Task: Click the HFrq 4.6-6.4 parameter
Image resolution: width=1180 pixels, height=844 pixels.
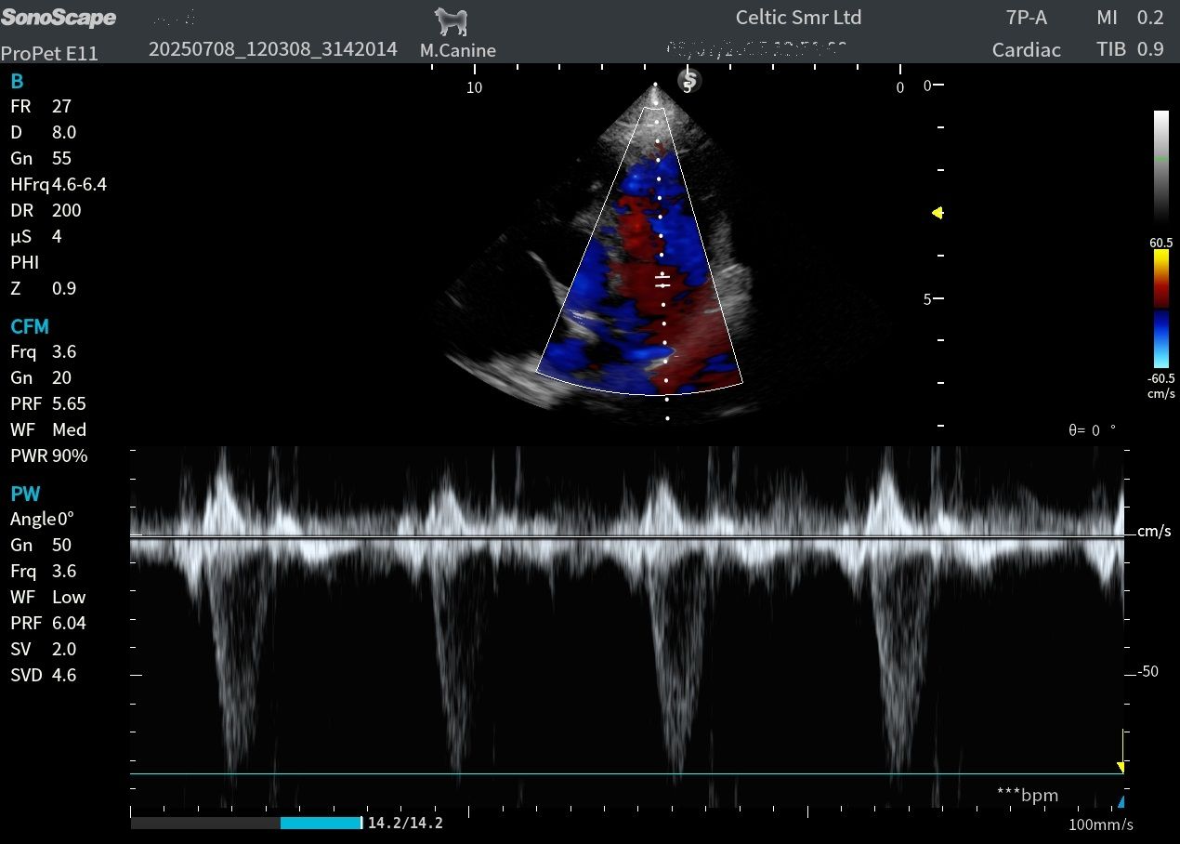Action: 59,184
